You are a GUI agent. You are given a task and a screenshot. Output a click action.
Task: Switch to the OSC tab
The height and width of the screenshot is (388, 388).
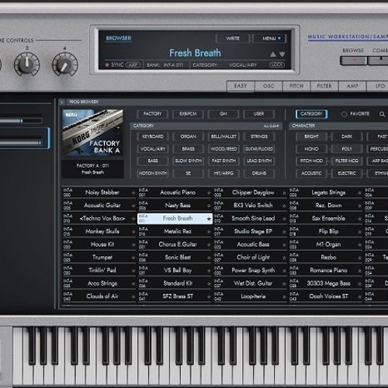(268, 86)
